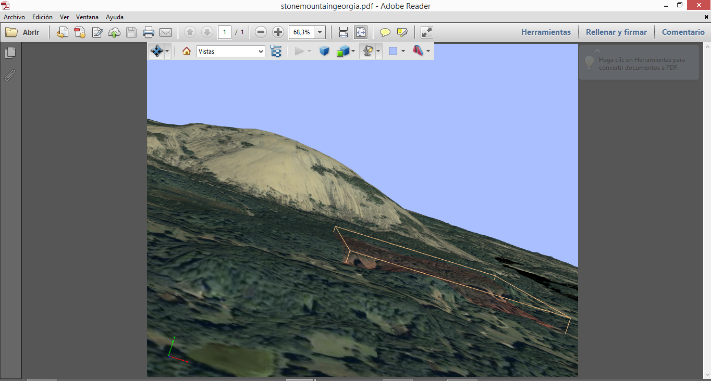The height and width of the screenshot is (381, 711).
Task: Expand the lighting options dropdown arrow
Action: coord(378,51)
